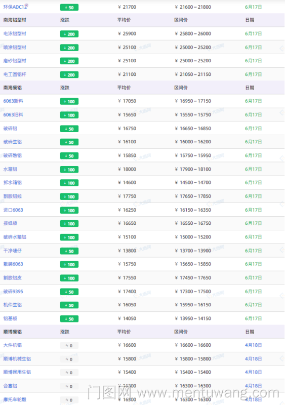Open the 电泳铝型材 price link
Viewport: 285px width, 405px height.
click(15, 33)
